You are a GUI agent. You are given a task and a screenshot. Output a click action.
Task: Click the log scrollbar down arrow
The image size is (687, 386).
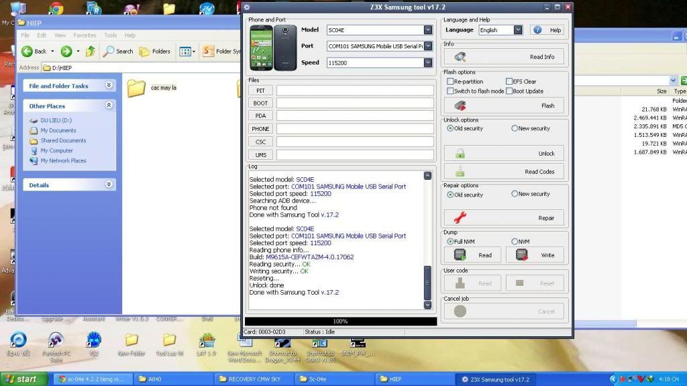tap(427, 305)
